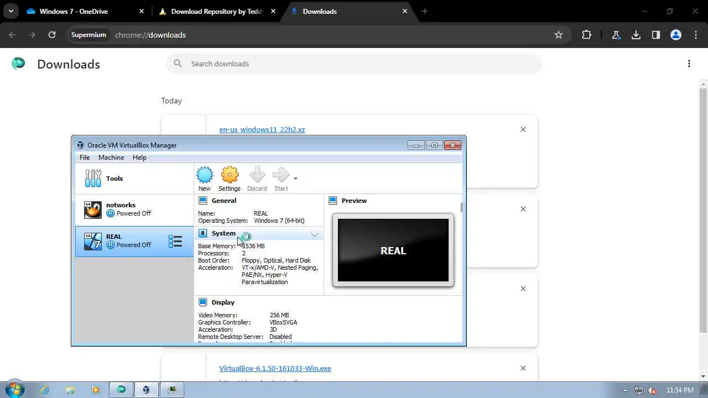Screen dimensions: 708x398
Task: Open the VirtualBox Machine menu
Action: (x=111, y=158)
